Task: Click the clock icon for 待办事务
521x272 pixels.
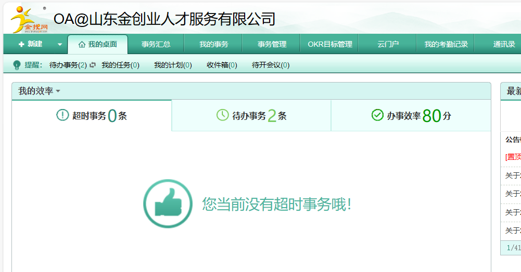Action: coord(222,115)
